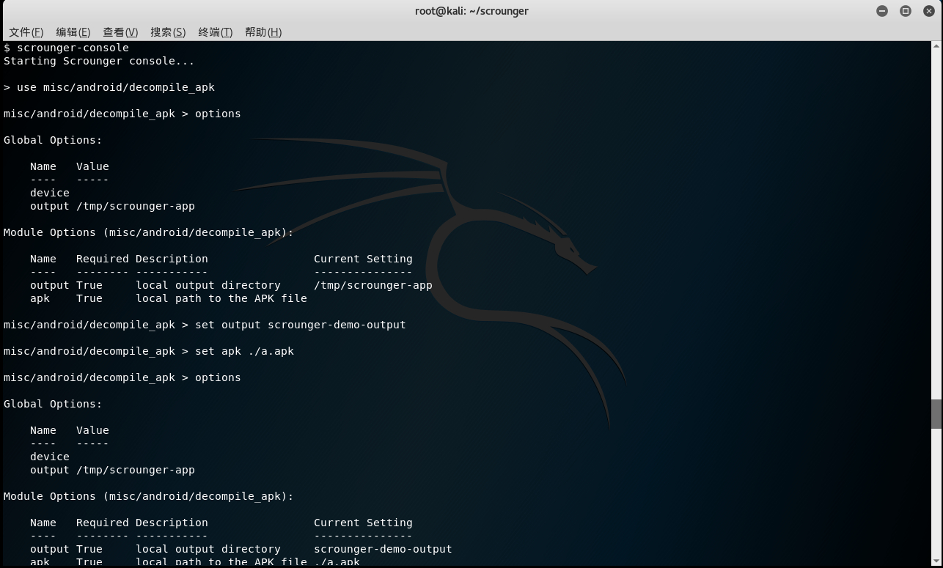Image resolution: width=943 pixels, height=568 pixels.
Task: Click the window title root@kali: ~/scrounger
Action: [471, 11]
